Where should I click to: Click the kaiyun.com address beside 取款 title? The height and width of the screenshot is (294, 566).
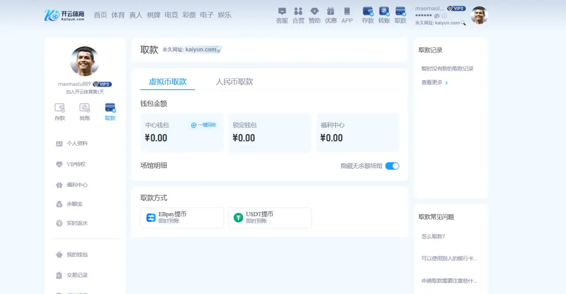tap(201, 49)
